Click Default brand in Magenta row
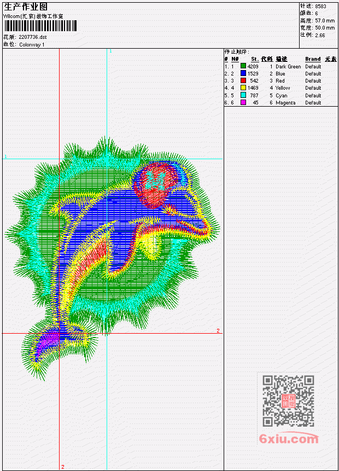The height and width of the screenshot is (471, 339). [313, 103]
